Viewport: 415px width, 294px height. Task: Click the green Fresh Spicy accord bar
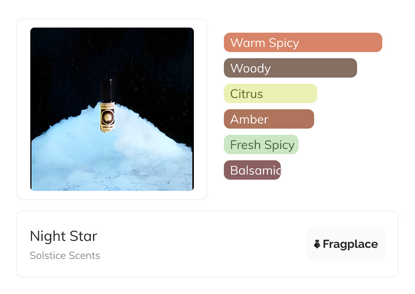(261, 145)
